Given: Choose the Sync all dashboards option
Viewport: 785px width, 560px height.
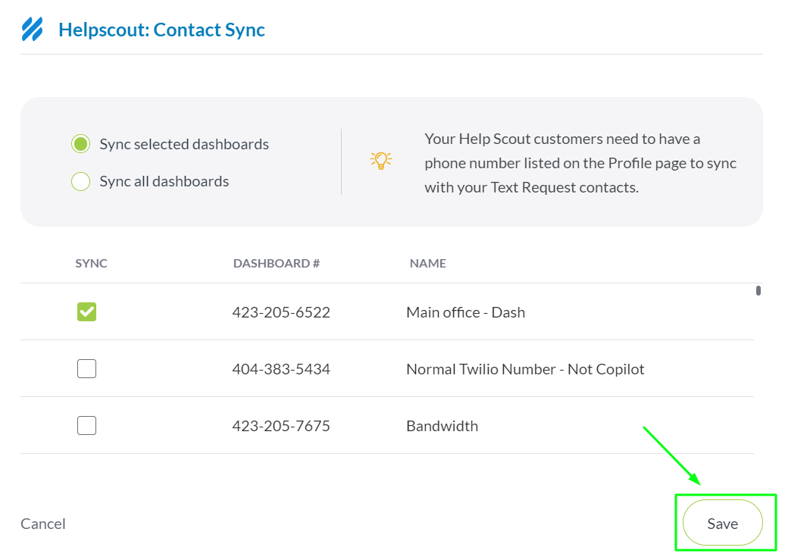Looking at the screenshot, I should coord(80,182).
